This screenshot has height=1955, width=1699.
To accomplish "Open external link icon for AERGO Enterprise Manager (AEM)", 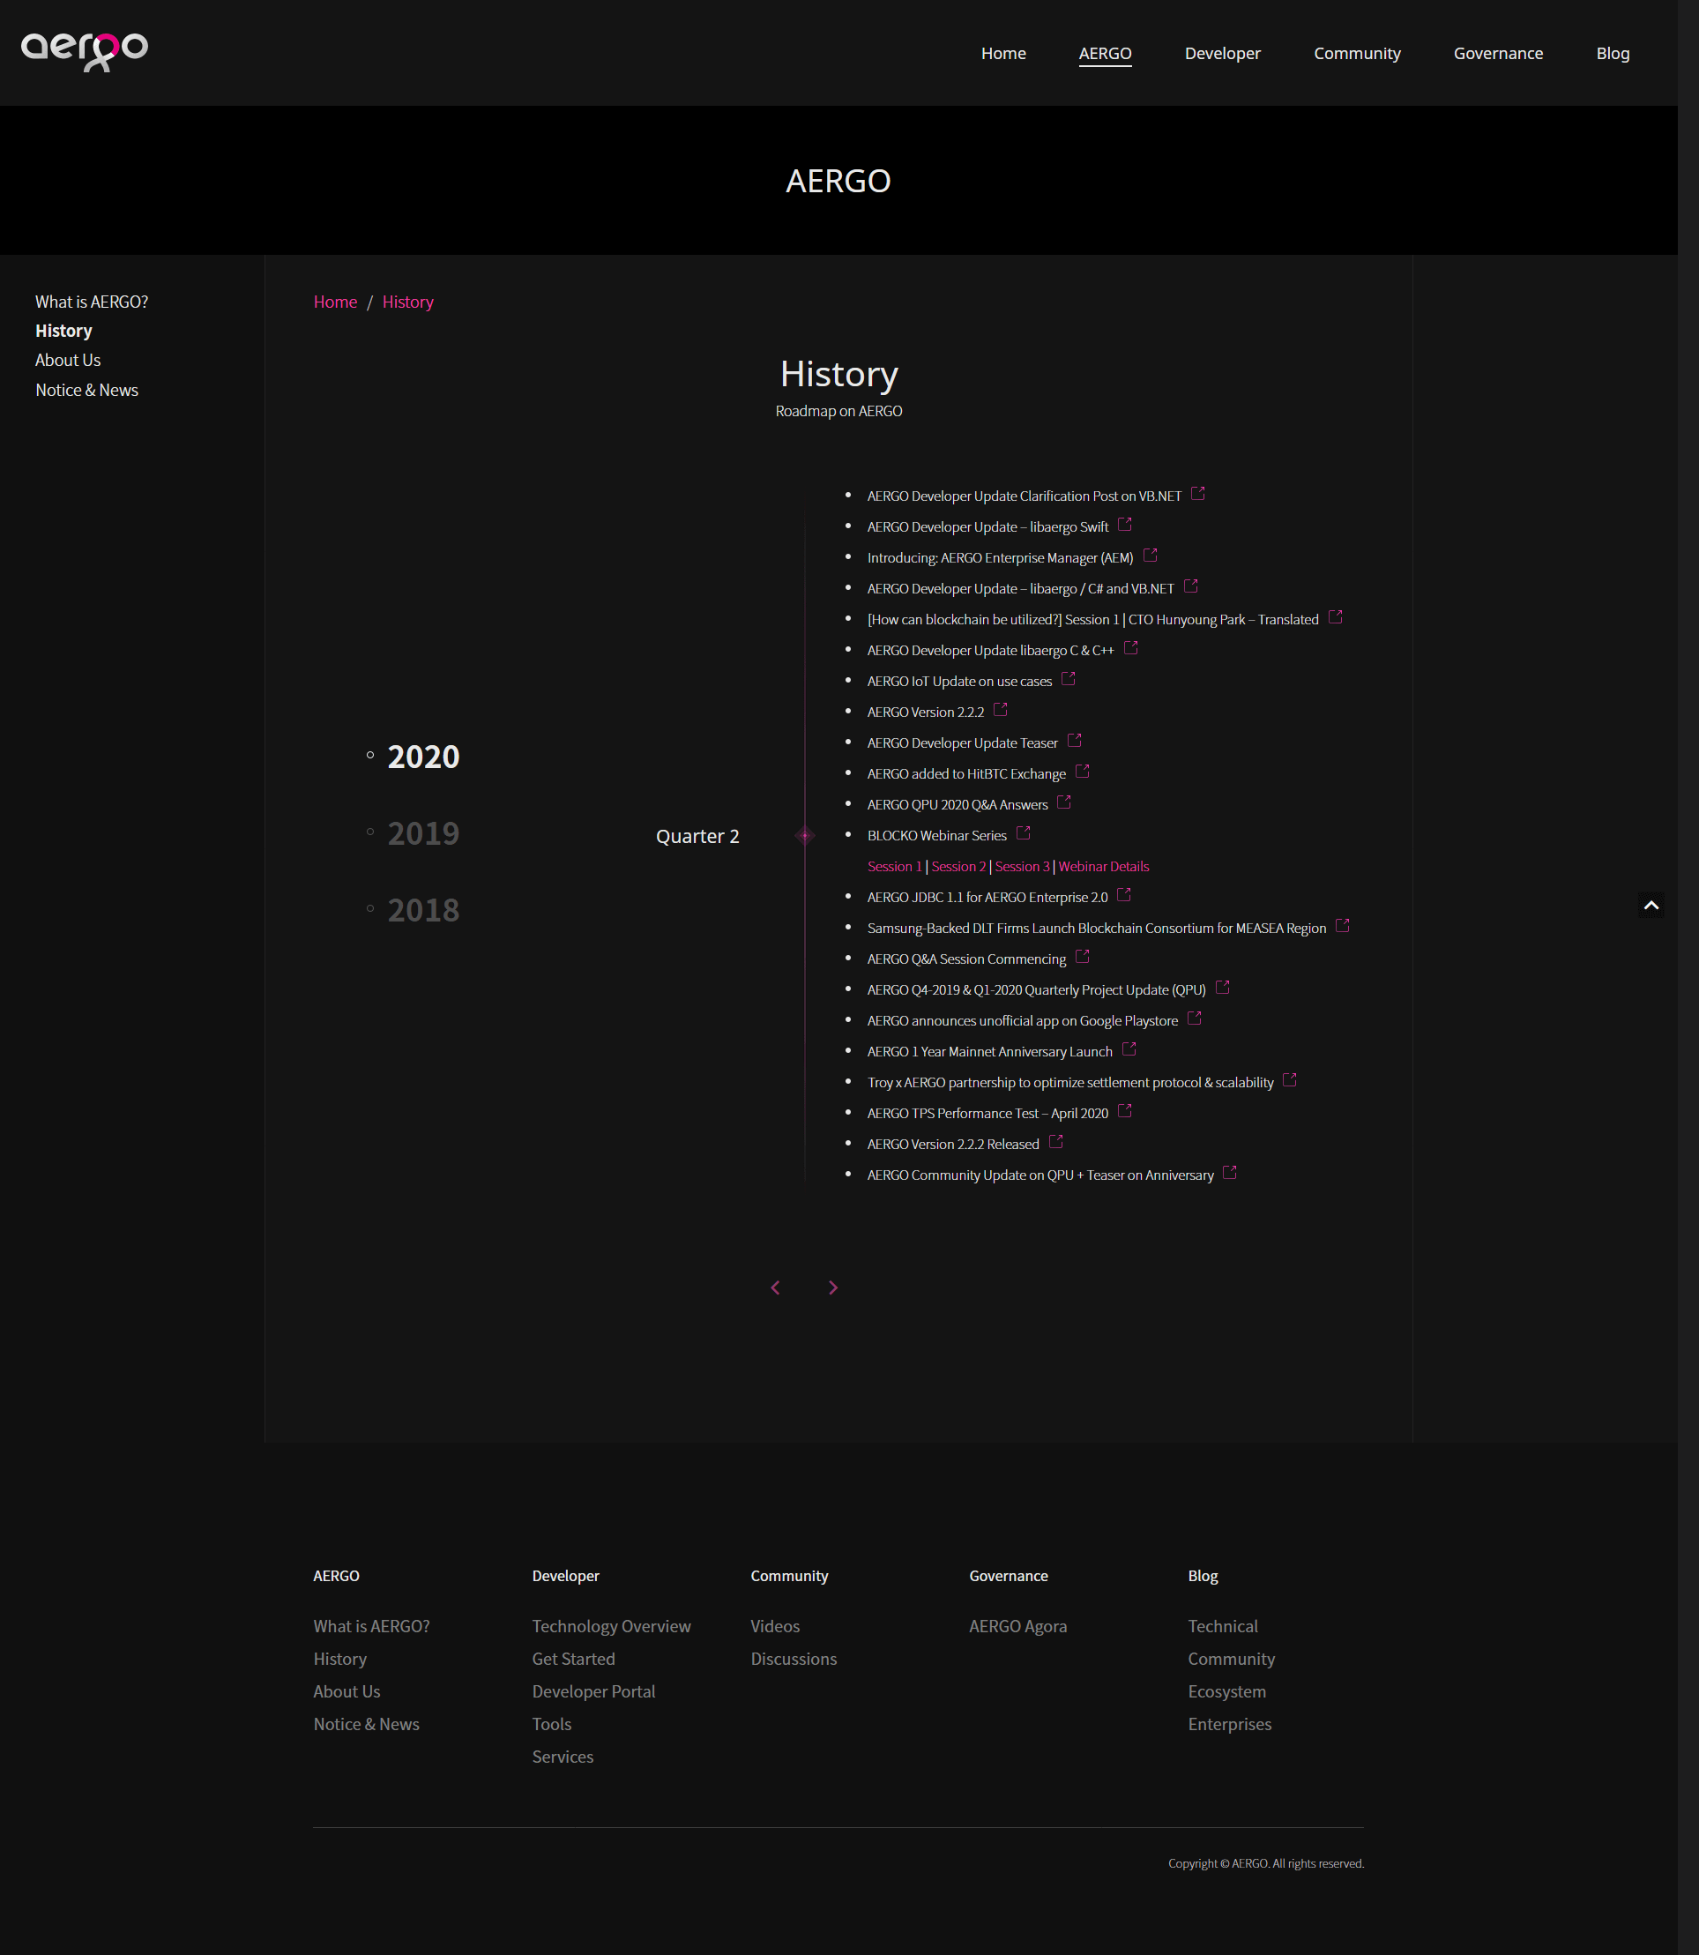I will pyautogui.click(x=1150, y=556).
